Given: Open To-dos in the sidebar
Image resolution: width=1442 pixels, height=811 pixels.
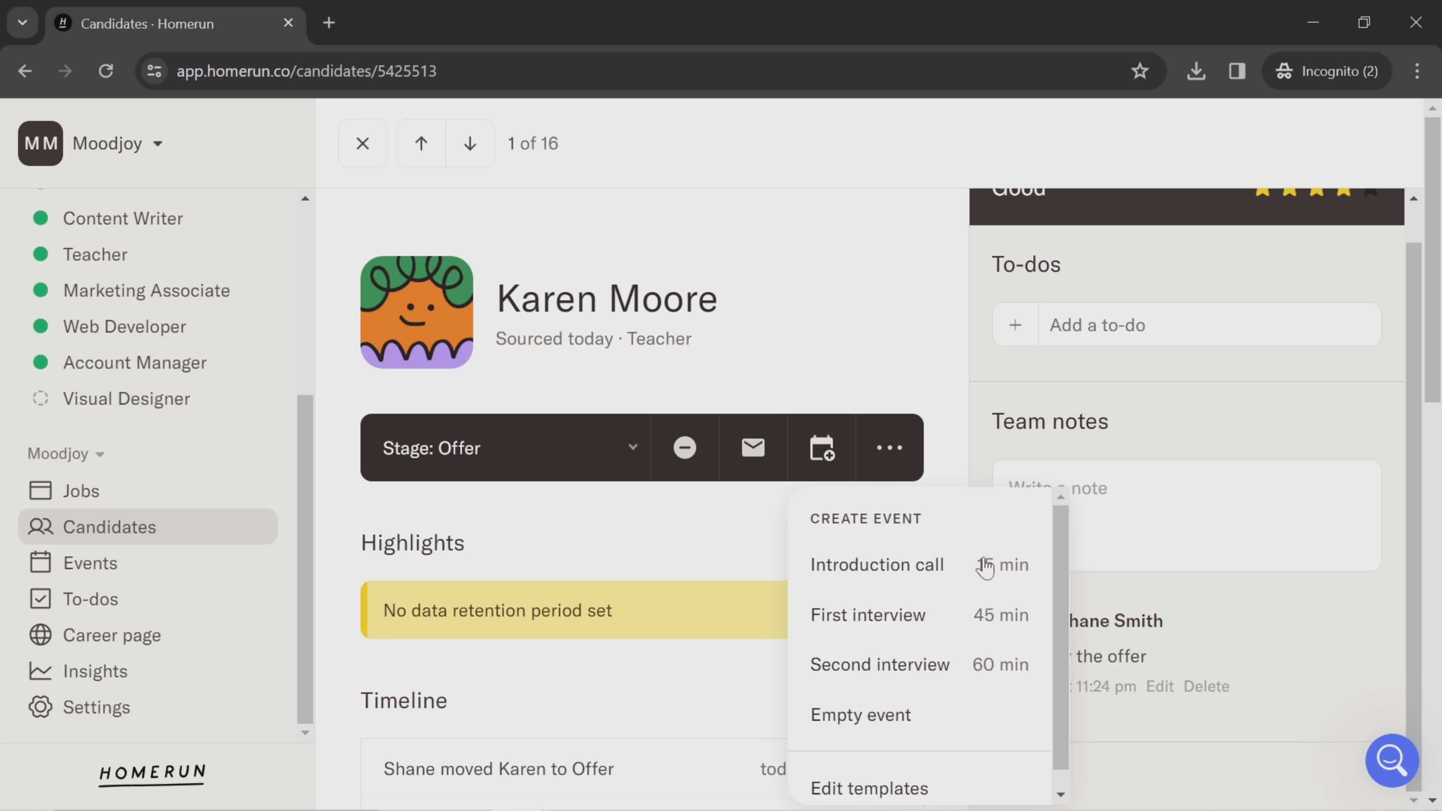Looking at the screenshot, I should tap(148, 599).
